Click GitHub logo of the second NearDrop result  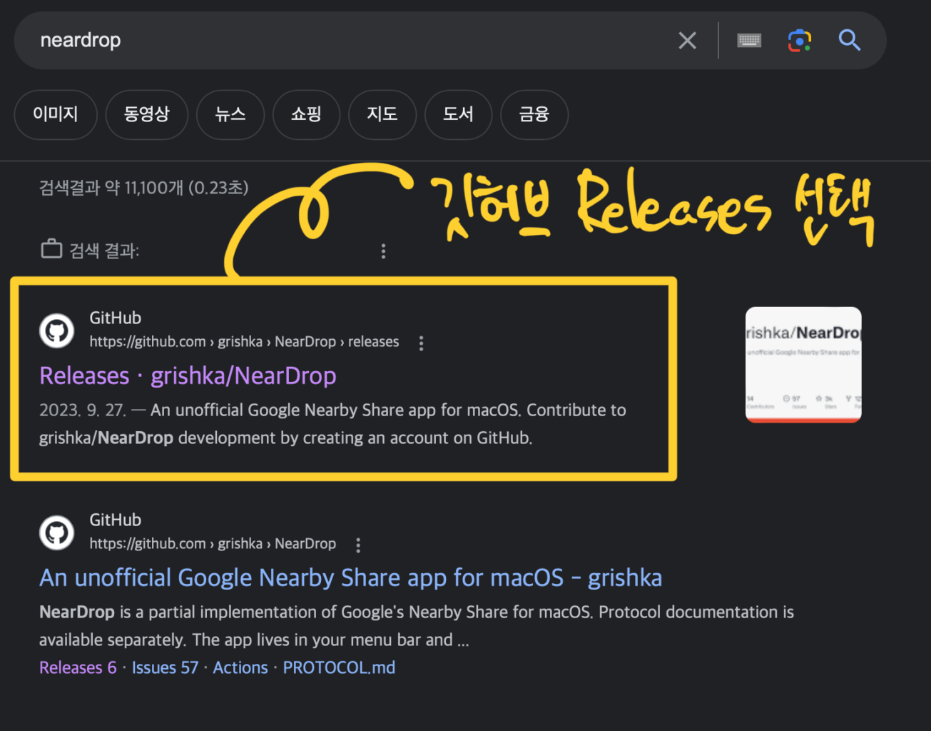[56, 533]
